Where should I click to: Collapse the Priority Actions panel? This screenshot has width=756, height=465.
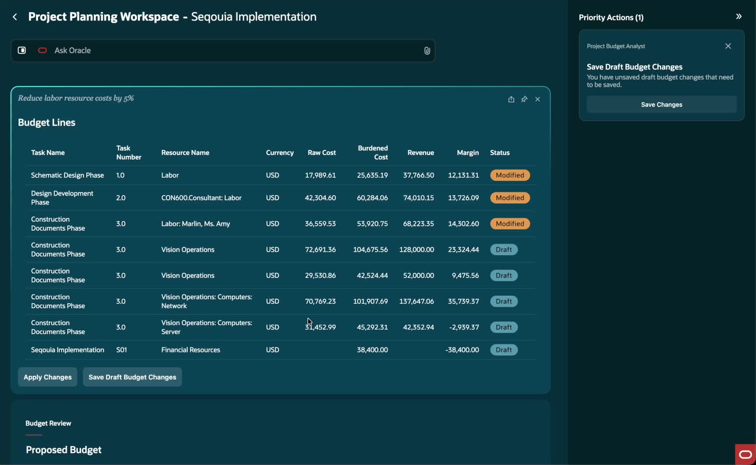click(x=739, y=16)
